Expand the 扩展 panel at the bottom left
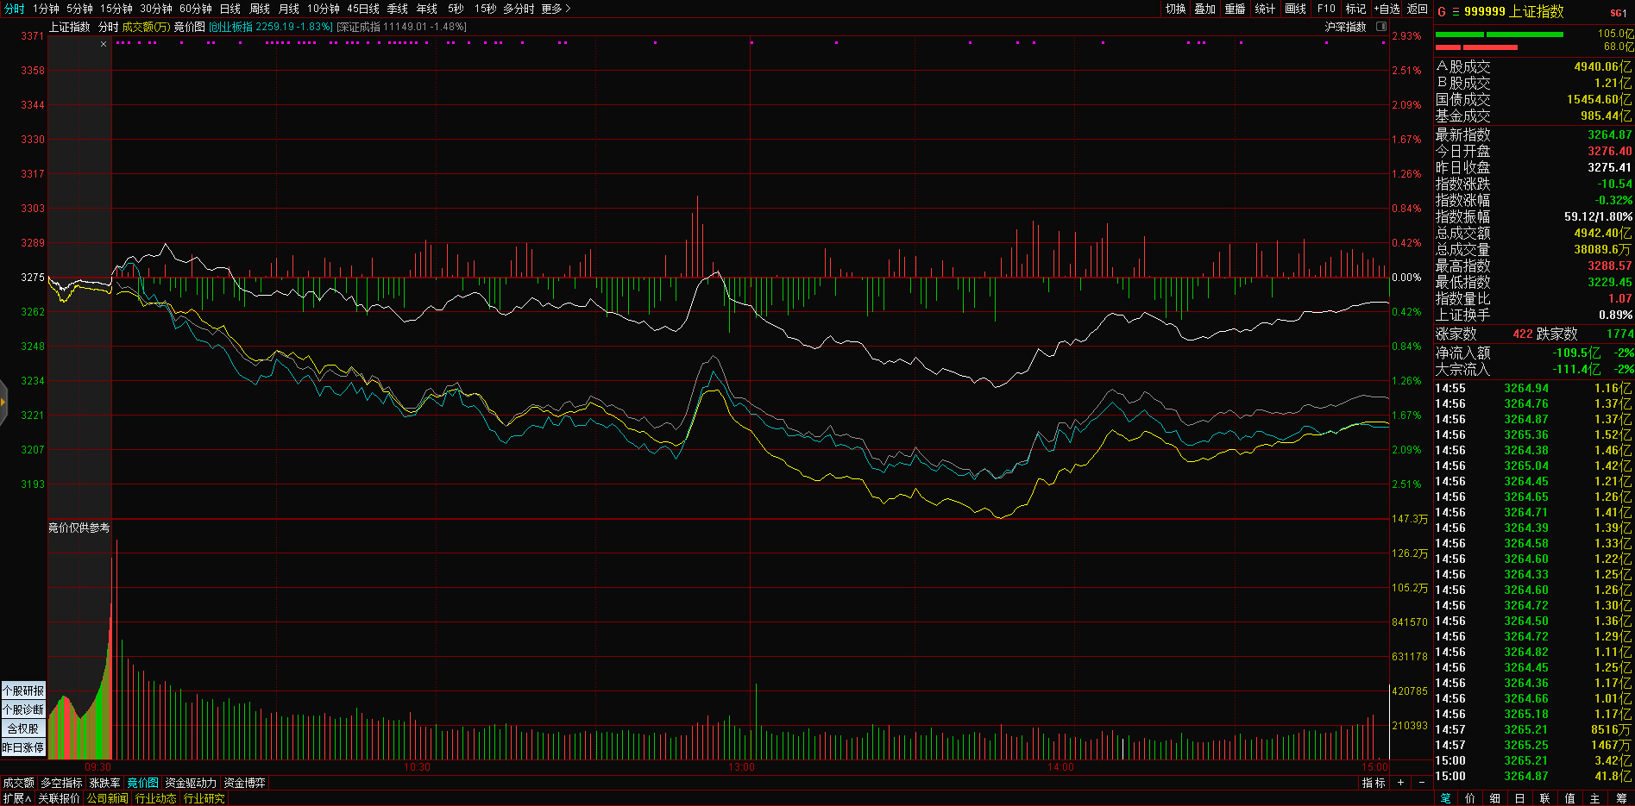 click(x=16, y=798)
